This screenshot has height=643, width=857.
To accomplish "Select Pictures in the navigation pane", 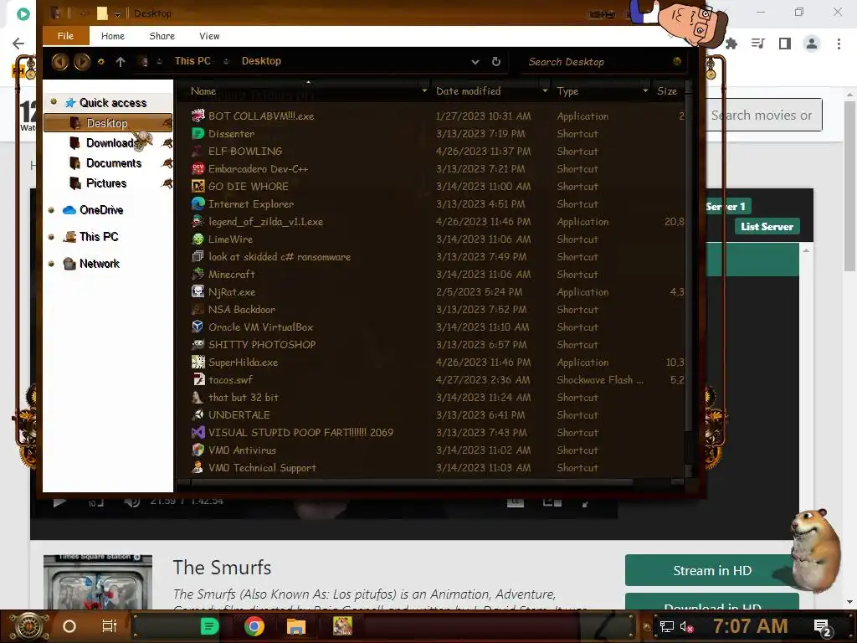I will [106, 183].
